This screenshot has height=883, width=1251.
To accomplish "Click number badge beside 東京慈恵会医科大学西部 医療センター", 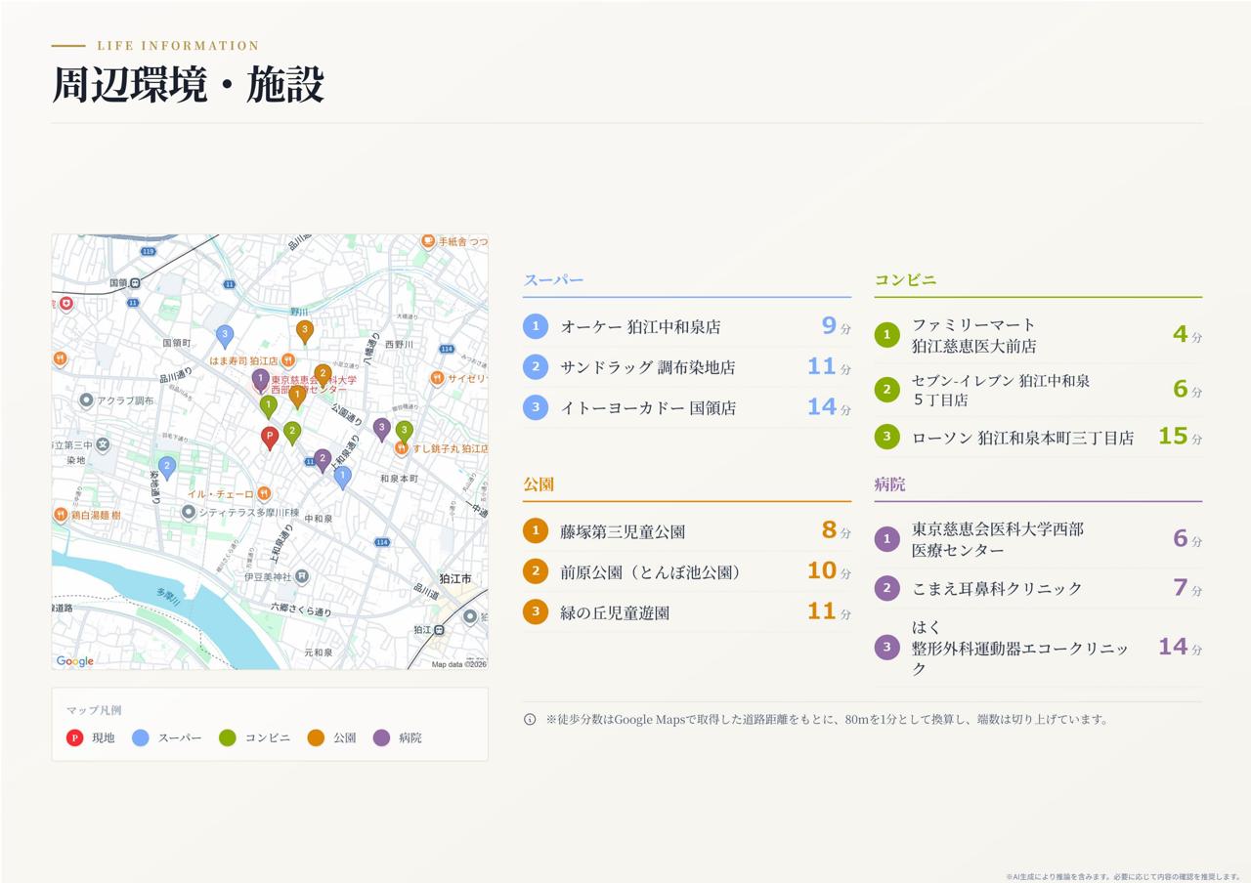I will click(886, 539).
